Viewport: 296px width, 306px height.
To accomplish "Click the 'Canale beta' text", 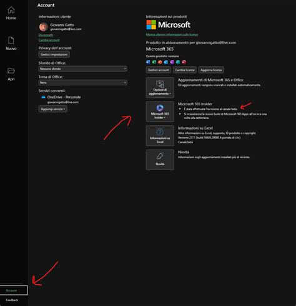I will point(185,142).
